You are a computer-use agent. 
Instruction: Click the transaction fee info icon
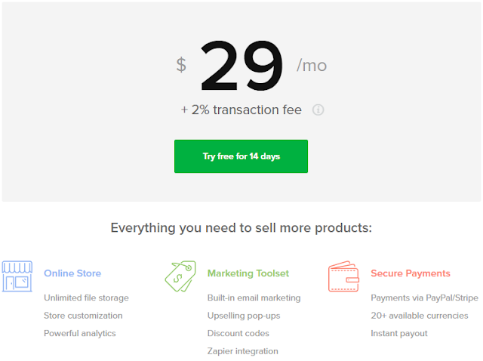pyautogui.click(x=318, y=110)
